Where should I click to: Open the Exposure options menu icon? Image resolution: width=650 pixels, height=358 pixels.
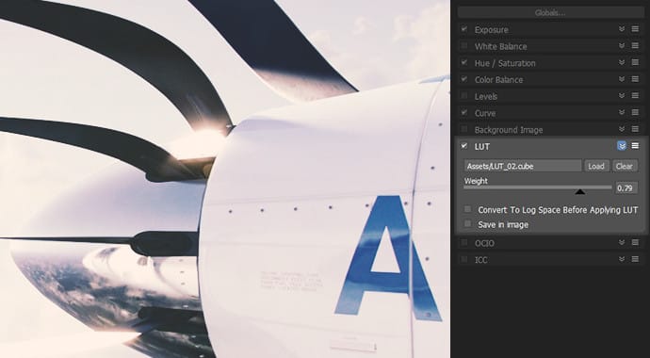coord(635,29)
